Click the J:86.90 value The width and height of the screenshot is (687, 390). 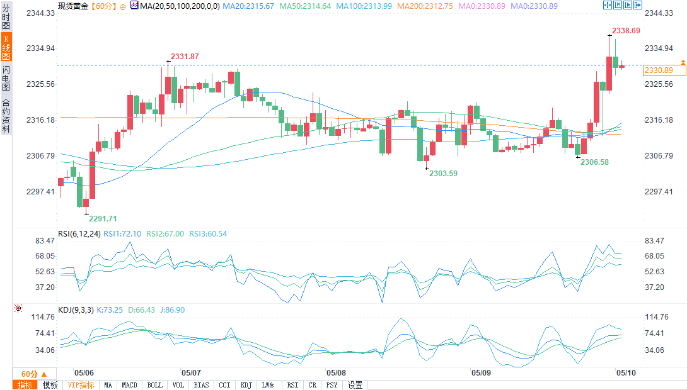pyautogui.click(x=172, y=310)
